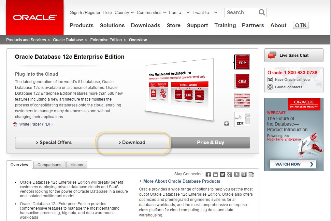Open the Products menu
Viewport: 331px width, 221px height.
click(x=81, y=25)
